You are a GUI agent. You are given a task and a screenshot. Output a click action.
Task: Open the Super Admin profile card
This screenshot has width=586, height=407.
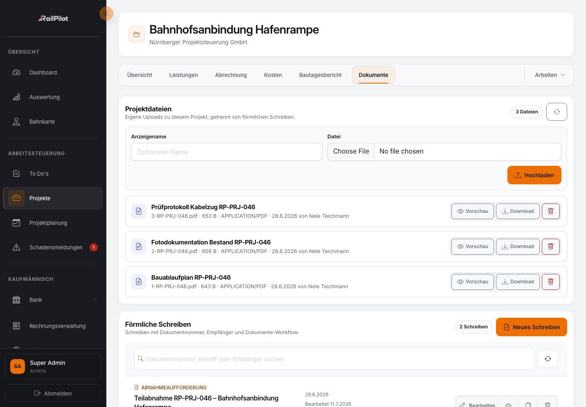point(53,366)
